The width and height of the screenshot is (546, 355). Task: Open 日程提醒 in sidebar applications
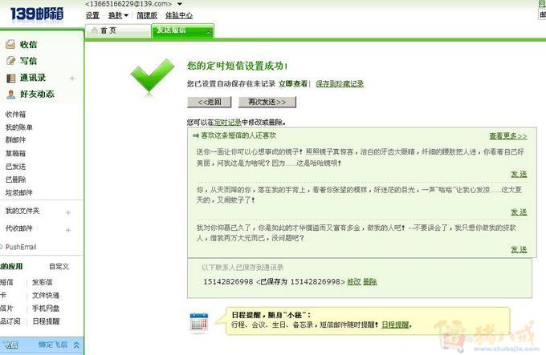coord(46,321)
